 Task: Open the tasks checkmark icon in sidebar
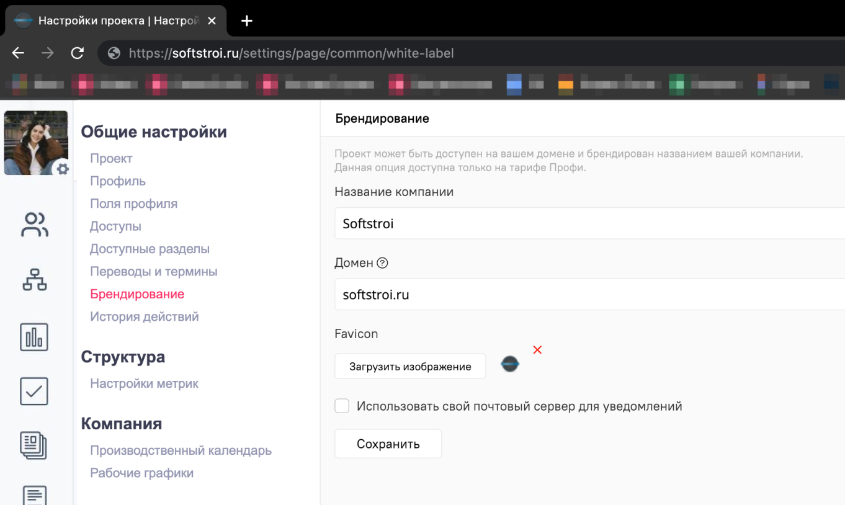[34, 391]
